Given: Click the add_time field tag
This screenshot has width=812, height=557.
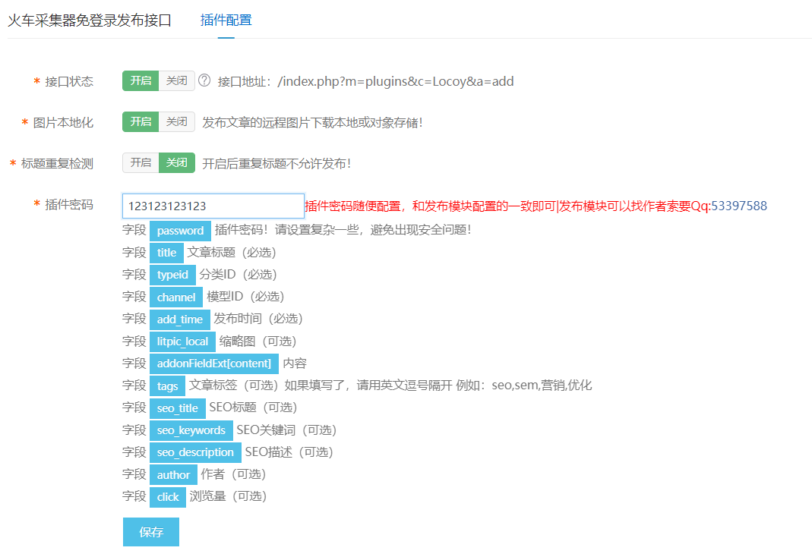Looking at the screenshot, I should [x=180, y=319].
